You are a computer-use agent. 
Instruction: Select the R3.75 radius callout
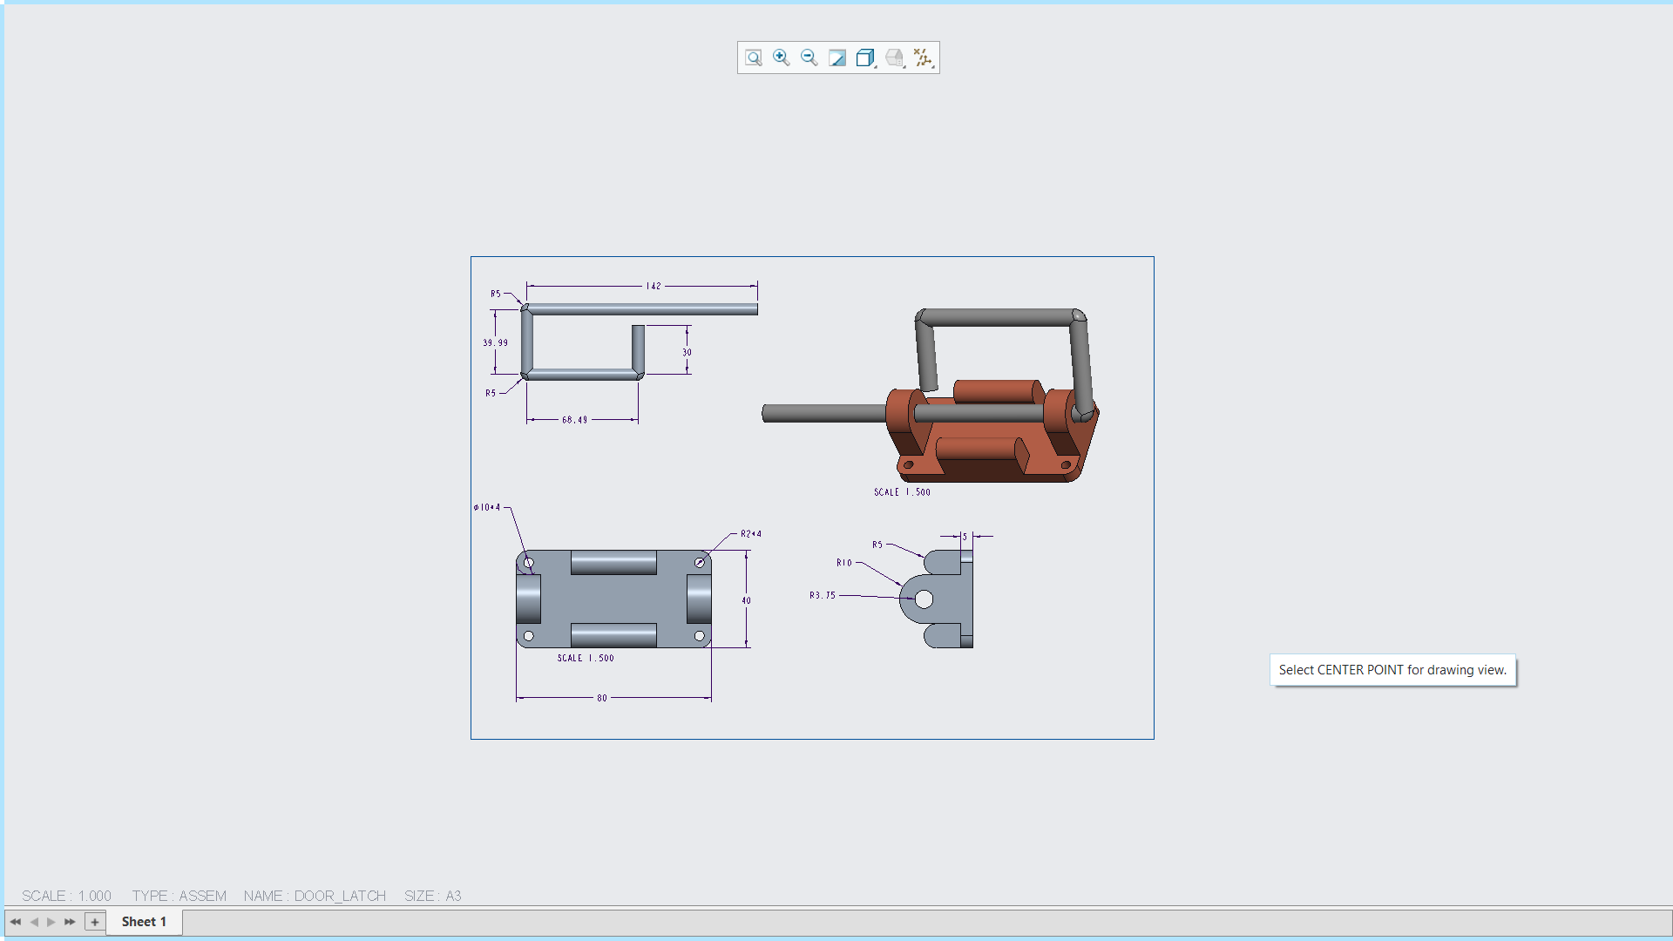pyautogui.click(x=823, y=594)
